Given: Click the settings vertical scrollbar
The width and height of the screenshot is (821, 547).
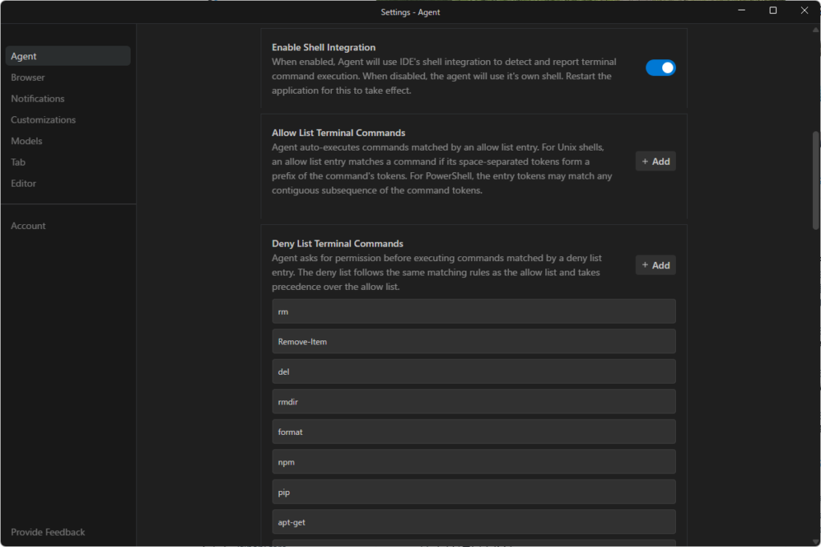Looking at the screenshot, I should [816, 180].
